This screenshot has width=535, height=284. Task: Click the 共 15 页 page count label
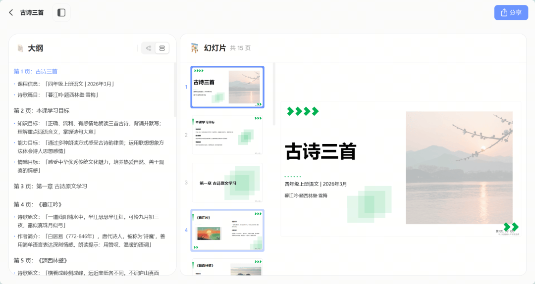pyautogui.click(x=240, y=48)
